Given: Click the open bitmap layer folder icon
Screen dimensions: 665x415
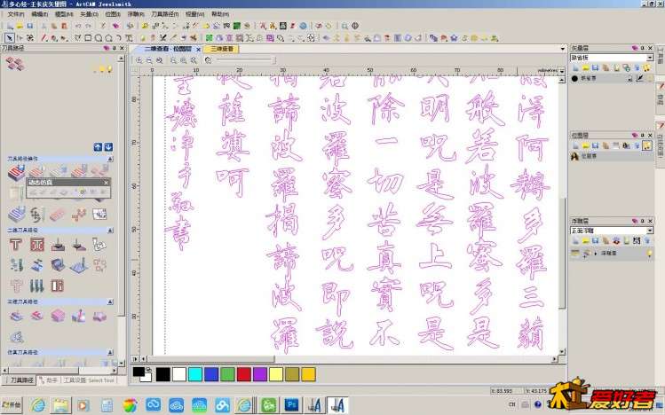Looking at the screenshot, I should pos(586,145).
